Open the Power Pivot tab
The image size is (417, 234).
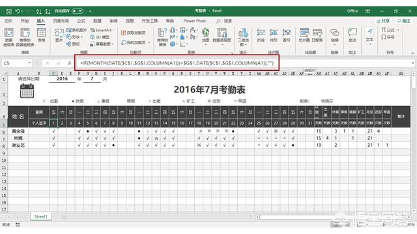pos(194,21)
